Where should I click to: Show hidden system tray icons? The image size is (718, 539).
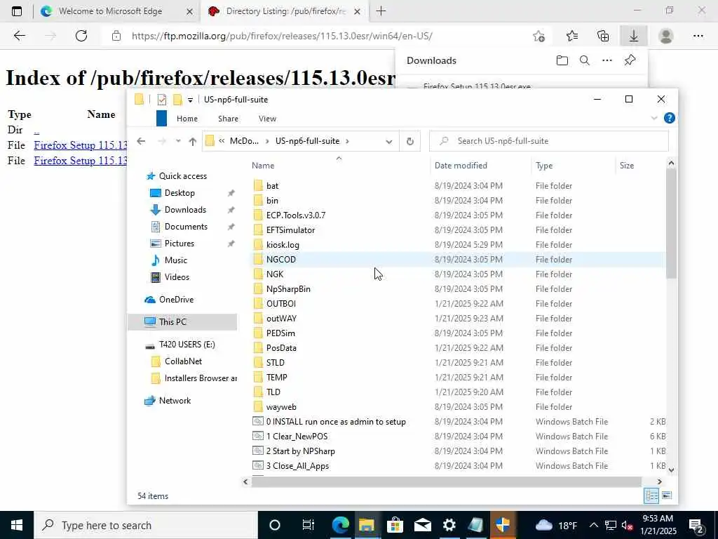[x=593, y=525]
